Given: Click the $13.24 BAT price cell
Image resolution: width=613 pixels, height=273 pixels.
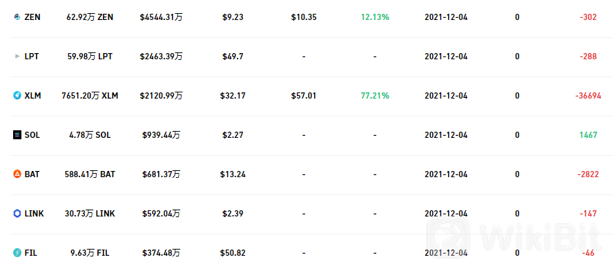Looking at the screenshot, I should 233,174.
